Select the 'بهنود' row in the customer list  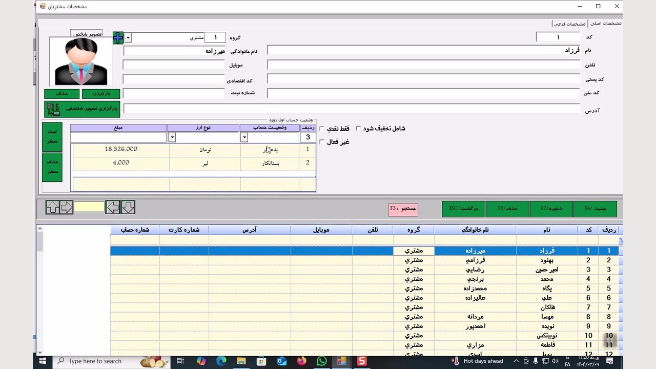(x=365, y=260)
